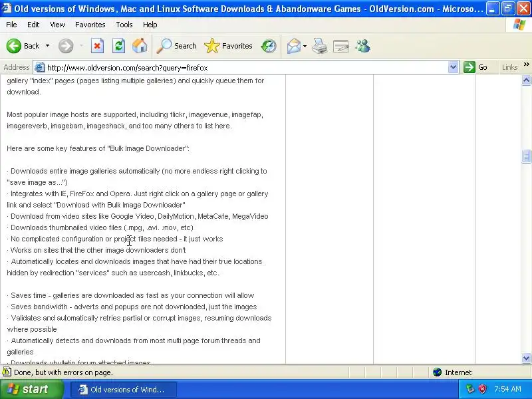Click the Edit page toolbar icon
The width and height of the screenshot is (532, 399).
pyautogui.click(x=341, y=47)
